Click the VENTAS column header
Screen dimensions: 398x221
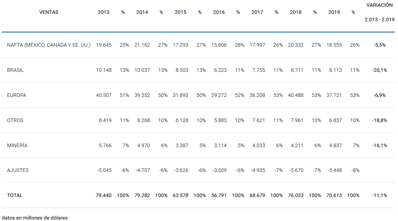49,12
